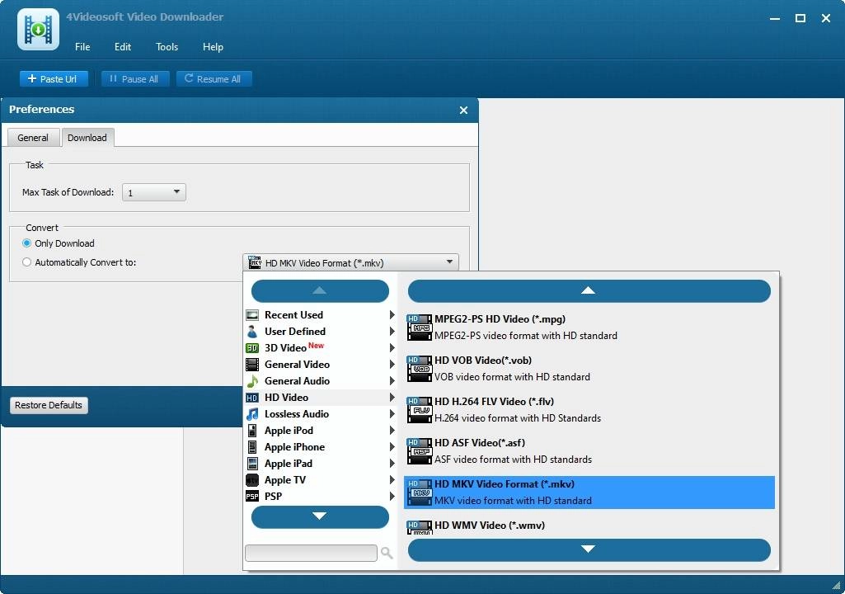845x594 pixels.
Task: Click the HD Video category icon
Action: tap(252, 398)
